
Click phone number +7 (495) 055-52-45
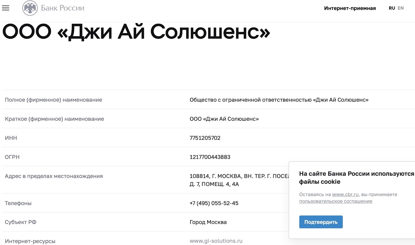(214, 203)
